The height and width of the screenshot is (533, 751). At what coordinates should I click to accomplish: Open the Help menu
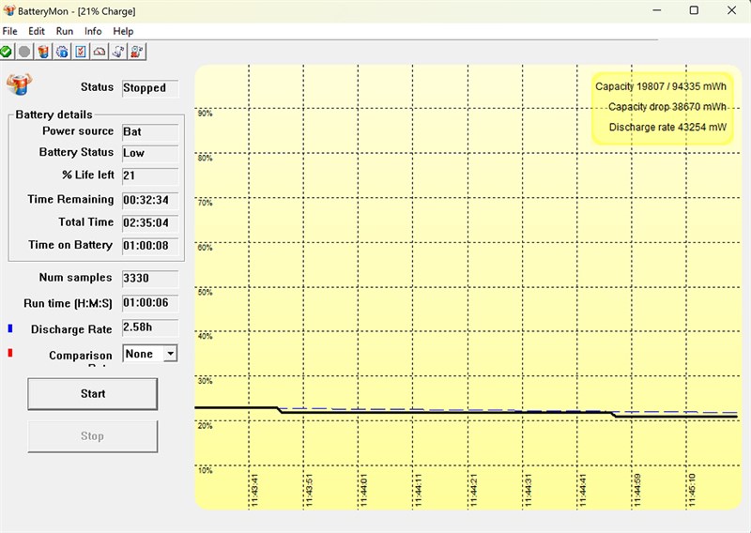pos(123,31)
